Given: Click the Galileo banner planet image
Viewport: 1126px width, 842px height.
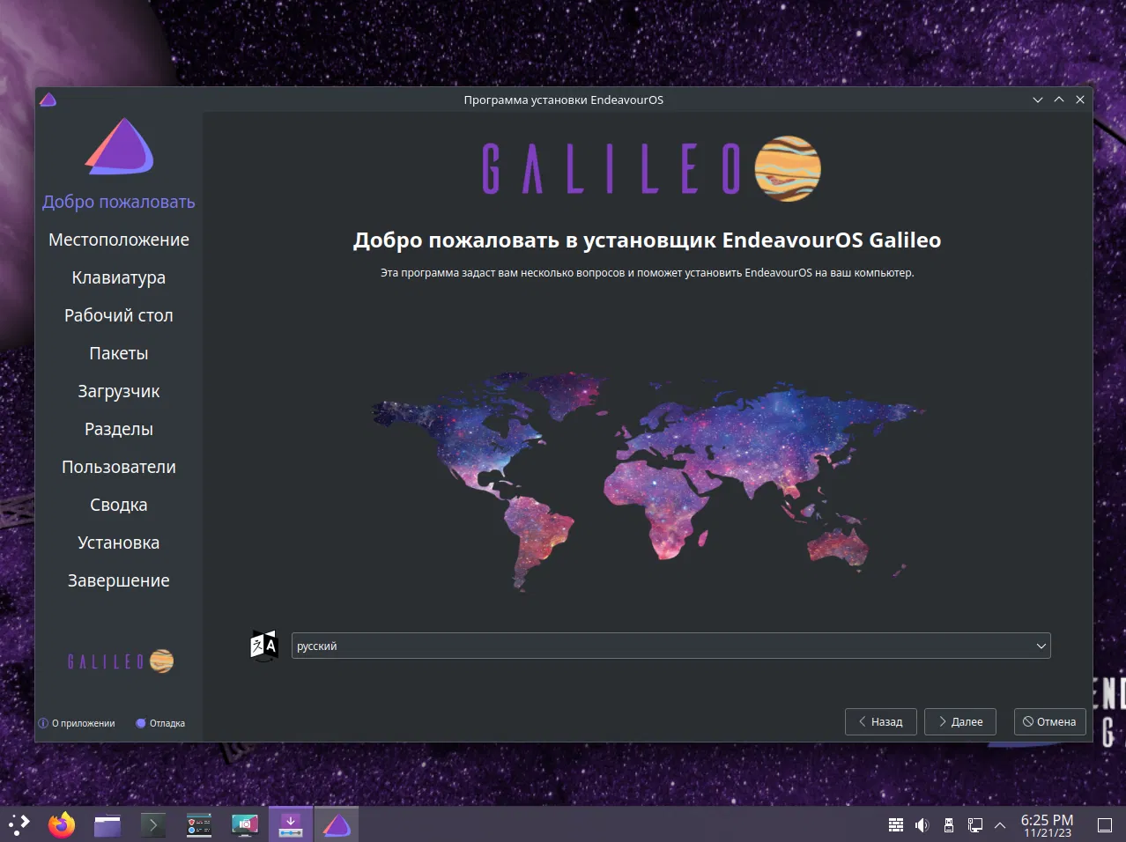Looking at the screenshot, I should 788,168.
